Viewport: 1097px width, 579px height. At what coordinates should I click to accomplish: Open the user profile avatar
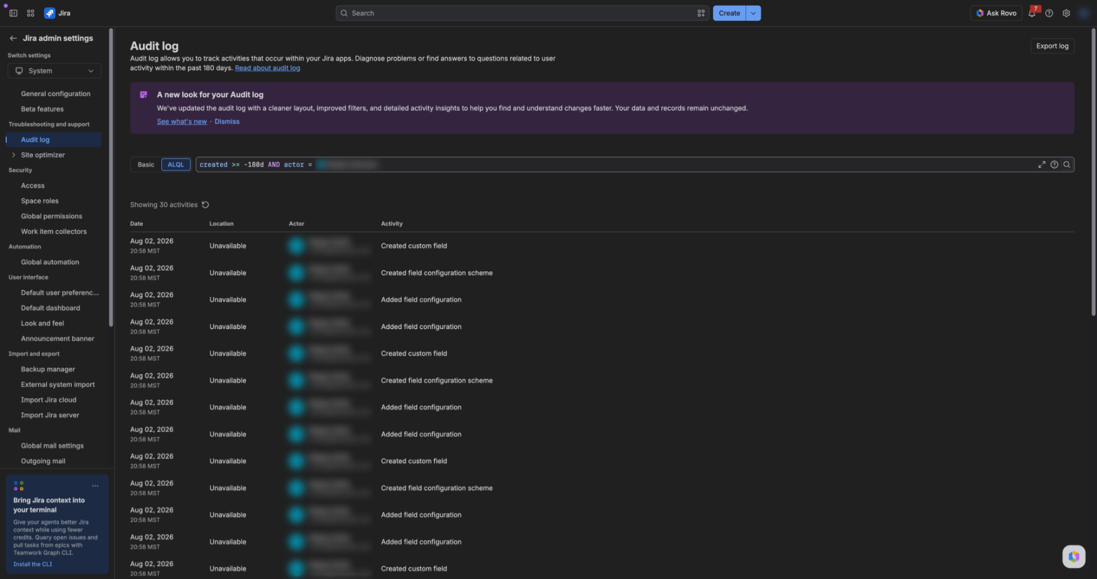click(x=1084, y=13)
